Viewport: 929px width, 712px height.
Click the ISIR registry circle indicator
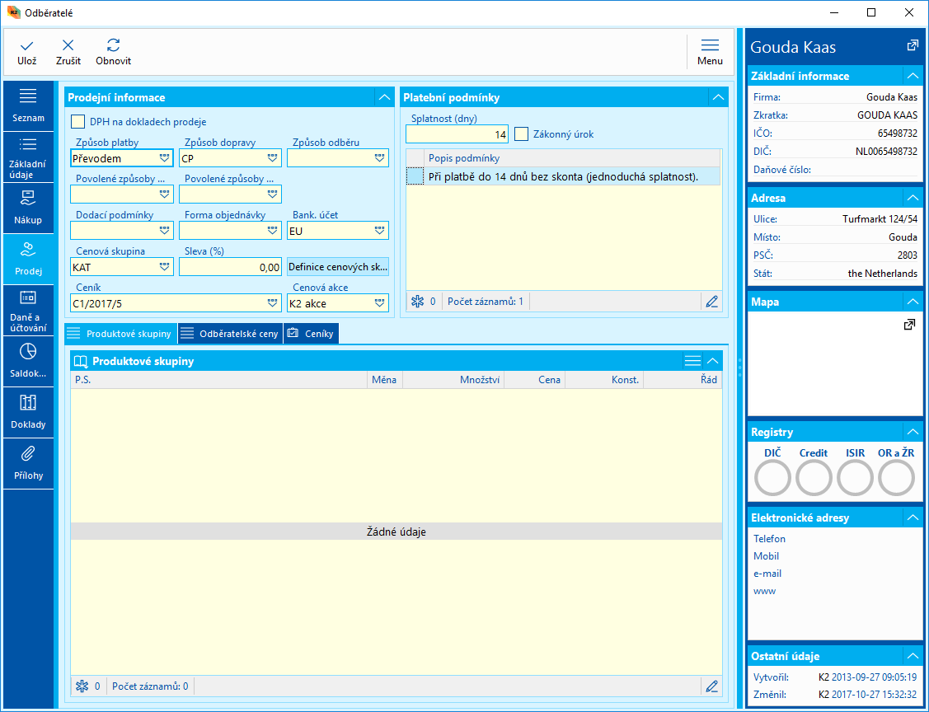coord(855,477)
